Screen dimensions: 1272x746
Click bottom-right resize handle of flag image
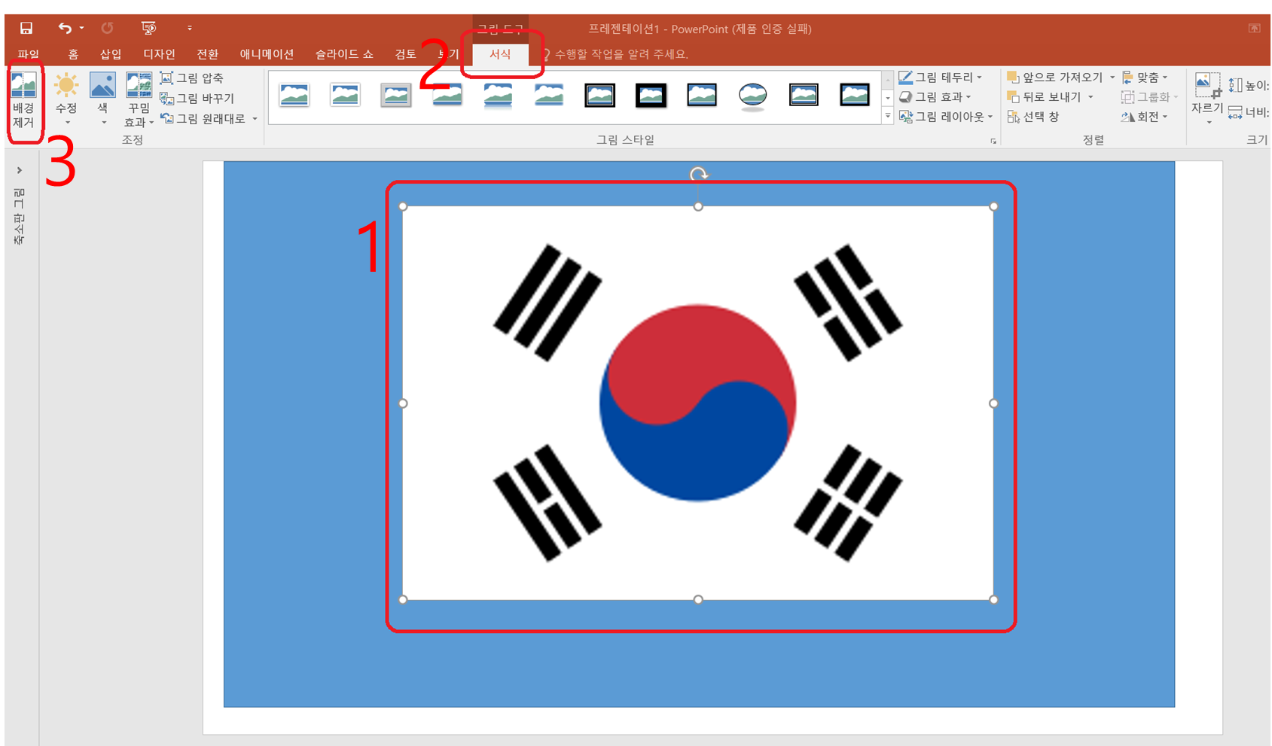[994, 600]
